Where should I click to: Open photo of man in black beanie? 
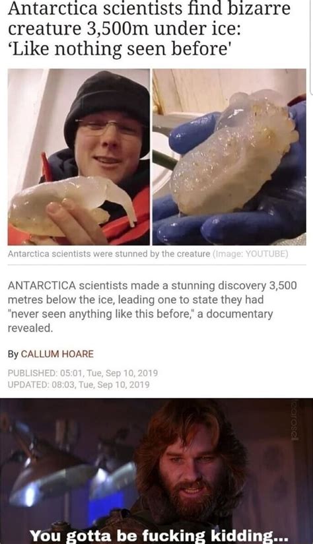tap(79, 157)
